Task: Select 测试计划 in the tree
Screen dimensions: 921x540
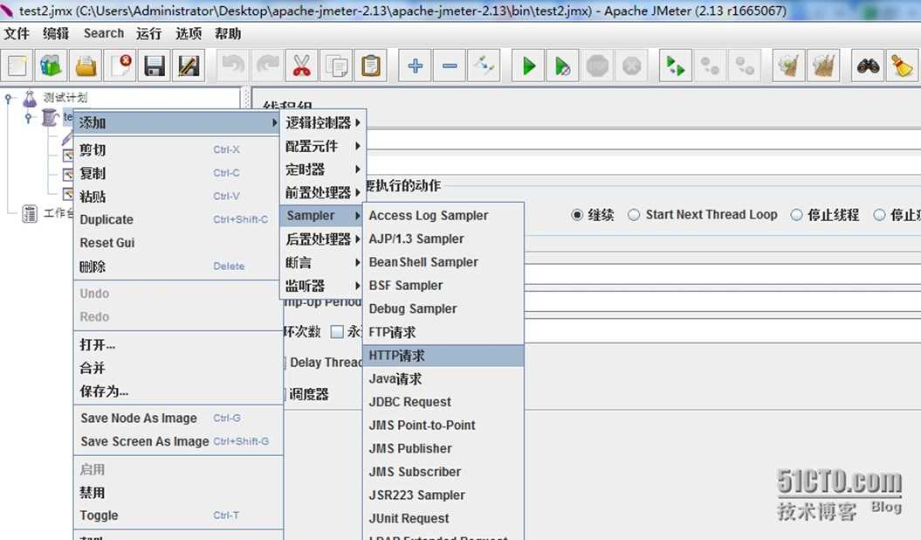Action: 65,98
